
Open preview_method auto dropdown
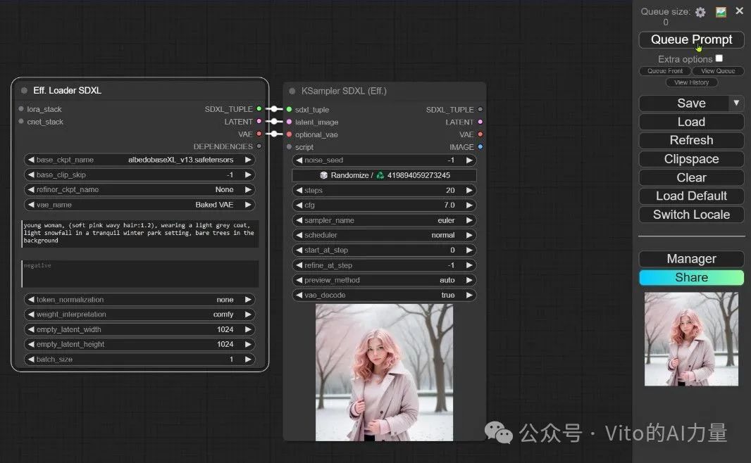[x=384, y=280]
